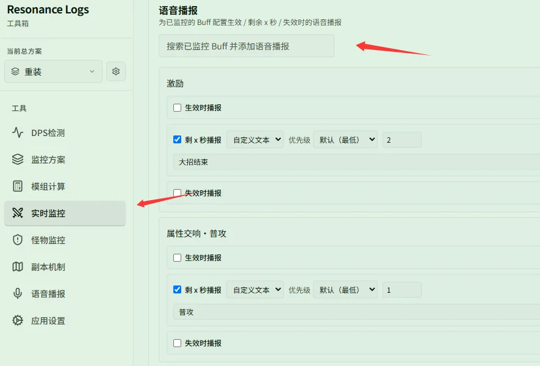
Task: Click the 语音播报 page heading
Action: pos(178,10)
